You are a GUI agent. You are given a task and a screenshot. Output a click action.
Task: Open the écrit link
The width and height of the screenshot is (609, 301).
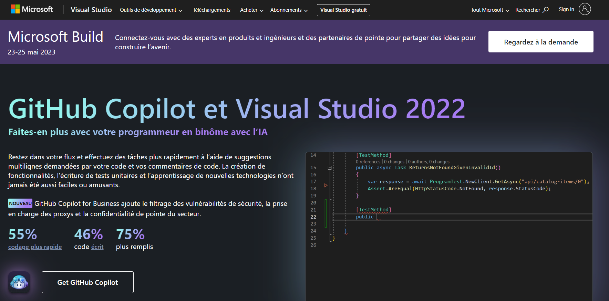(x=97, y=247)
